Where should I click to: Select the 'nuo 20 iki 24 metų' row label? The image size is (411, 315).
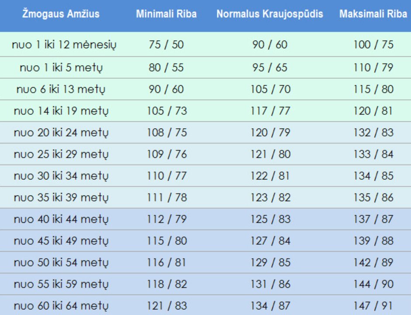[61, 133]
